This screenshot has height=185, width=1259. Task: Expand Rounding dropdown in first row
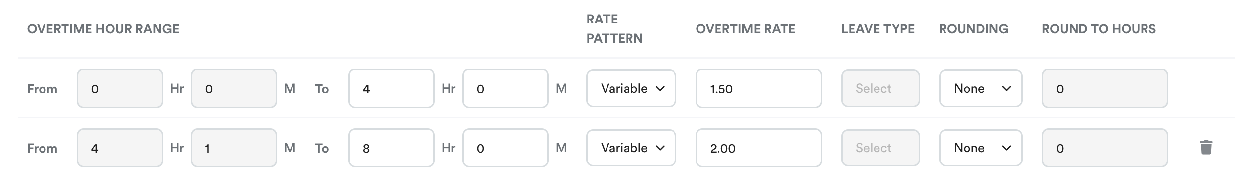click(x=980, y=88)
